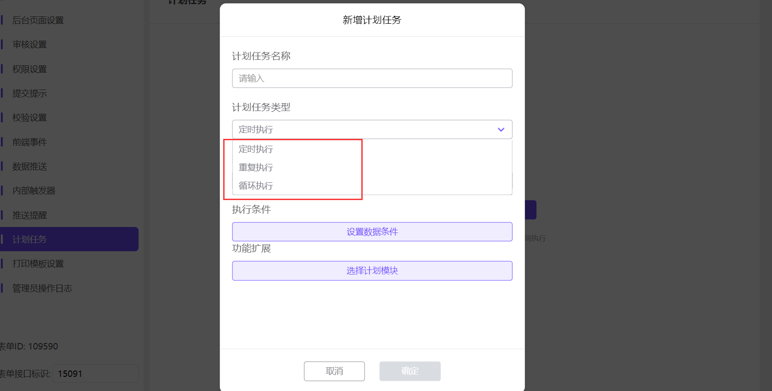The width and height of the screenshot is (772, 391).
Task: Go to 审核设置 sidebar item
Action: point(30,45)
